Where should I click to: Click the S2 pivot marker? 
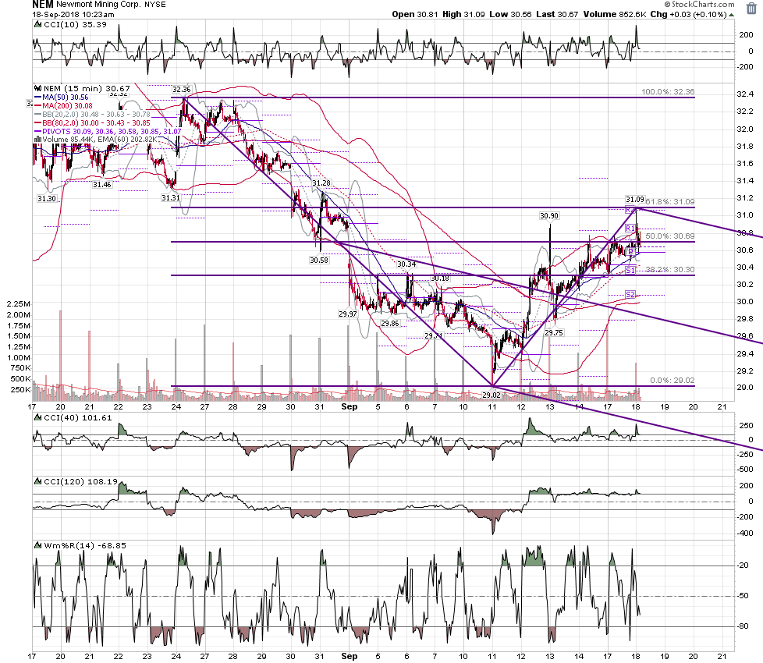pos(630,294)
